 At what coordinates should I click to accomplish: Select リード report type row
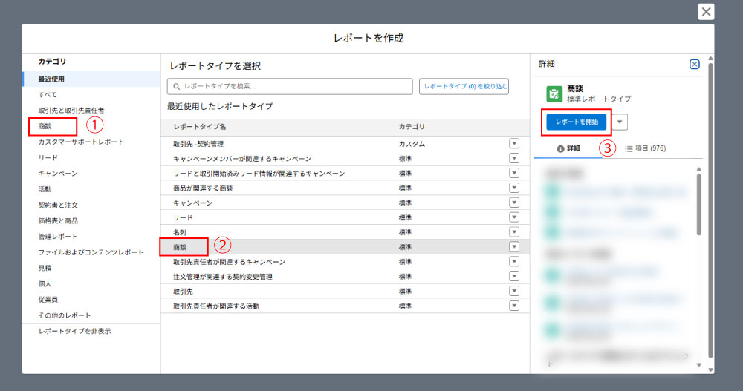pyautogui.click(x=345, y=217)
